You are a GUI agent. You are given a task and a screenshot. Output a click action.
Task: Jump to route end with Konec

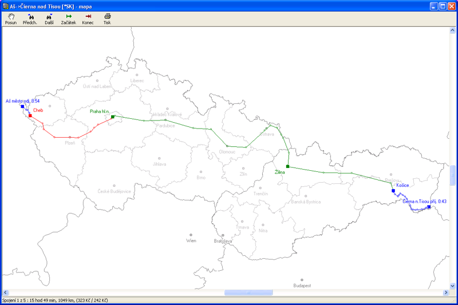(88, 19)
